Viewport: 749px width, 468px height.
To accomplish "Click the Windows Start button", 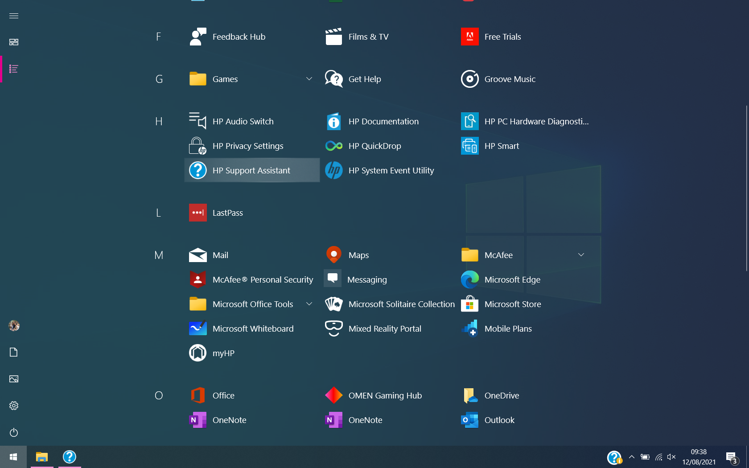I will 13,457.
